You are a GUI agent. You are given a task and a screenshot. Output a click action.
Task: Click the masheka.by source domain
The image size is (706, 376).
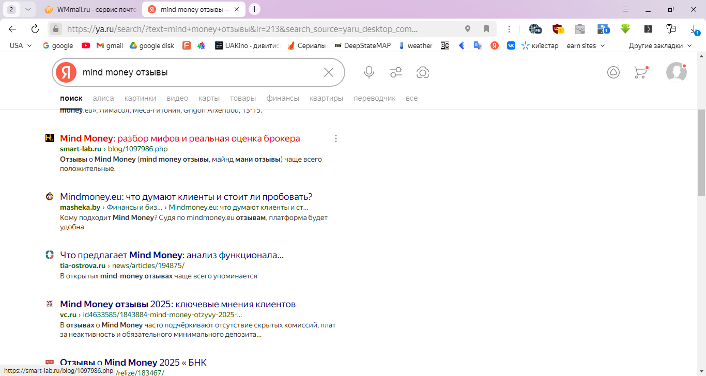pos(80,207)
